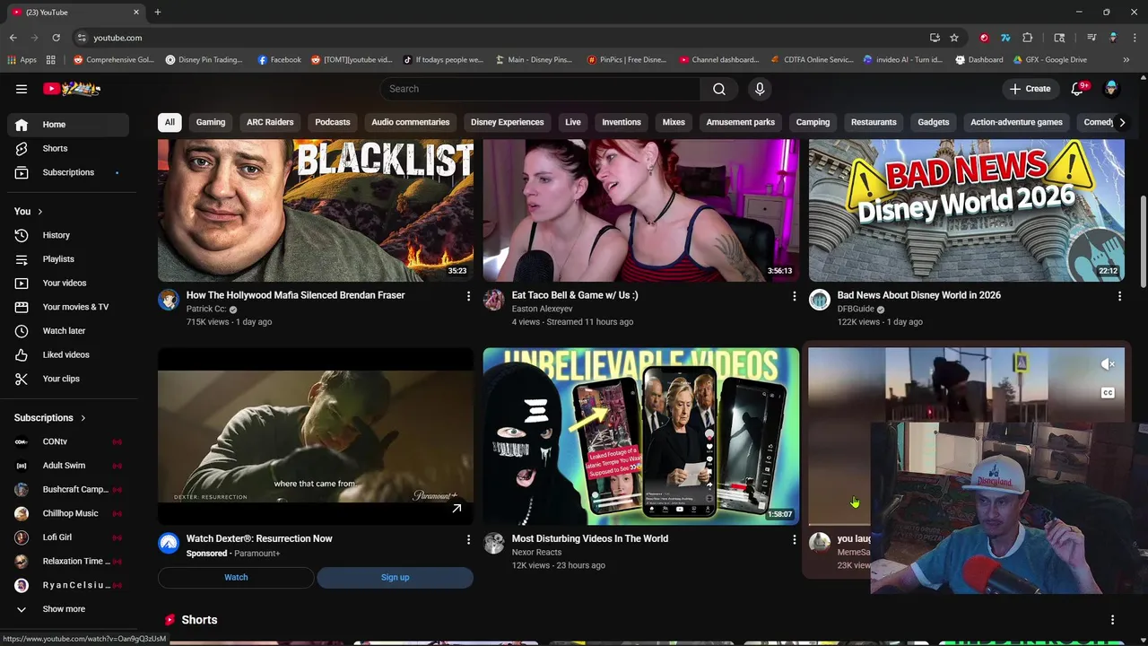Click Watch on the Dexter ad
1148x646 pixels.
[x=236, y=578]
